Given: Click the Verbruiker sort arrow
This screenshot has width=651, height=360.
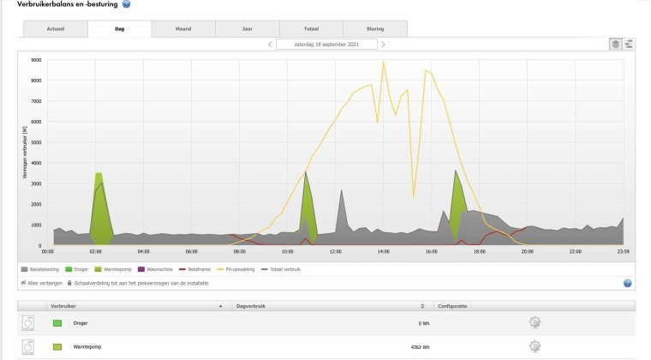Looking at the screenshot, I should [220, 307].
